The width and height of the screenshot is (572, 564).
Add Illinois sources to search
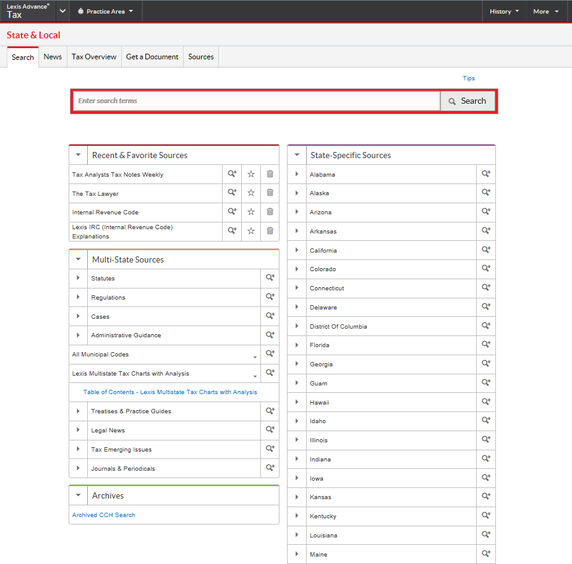486,439
